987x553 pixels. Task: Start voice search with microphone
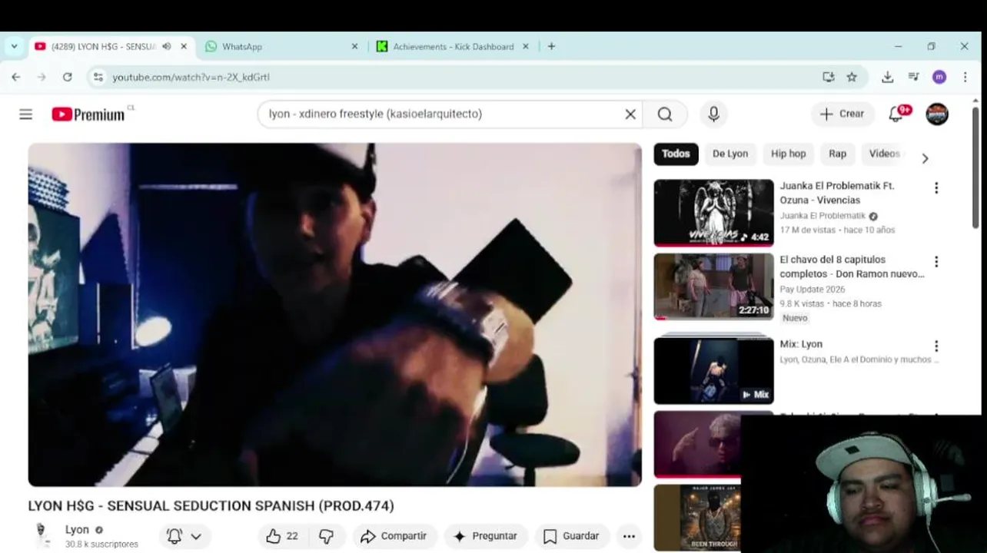coord(713,114)
